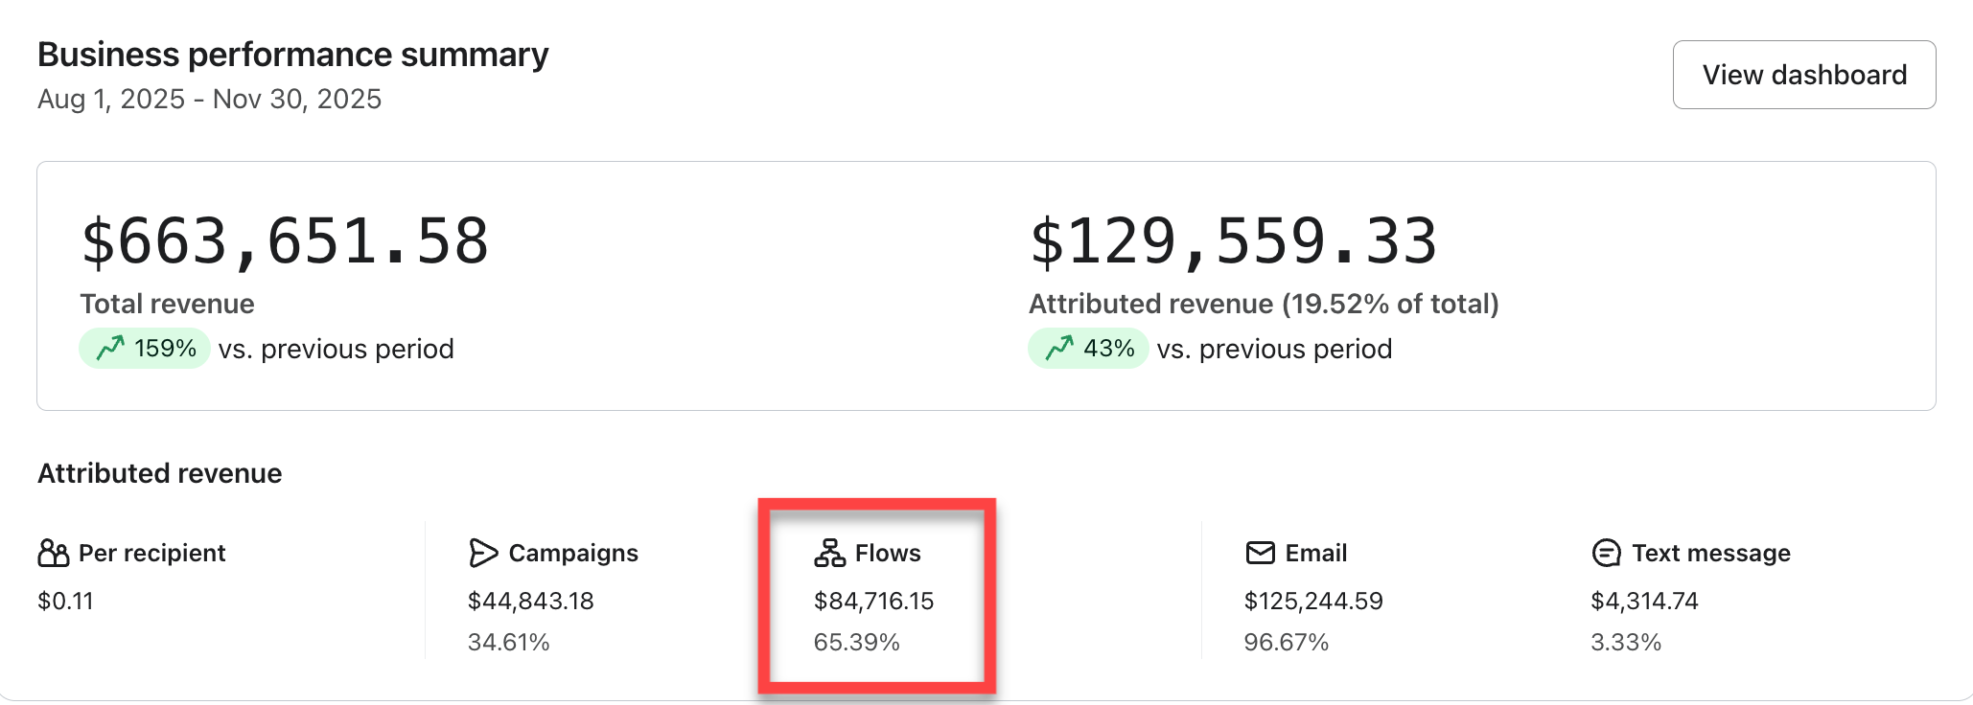
Task: Click trend arrow icon beside 43%
Action: (x=1059, y=349)
